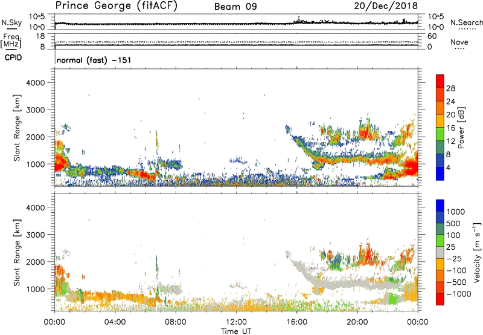
Task: Click the '-100' Velocity colorbar label
Action: click(456, 270)
